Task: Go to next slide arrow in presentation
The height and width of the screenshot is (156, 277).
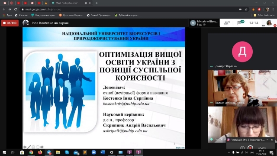Action: click(42, 147)
